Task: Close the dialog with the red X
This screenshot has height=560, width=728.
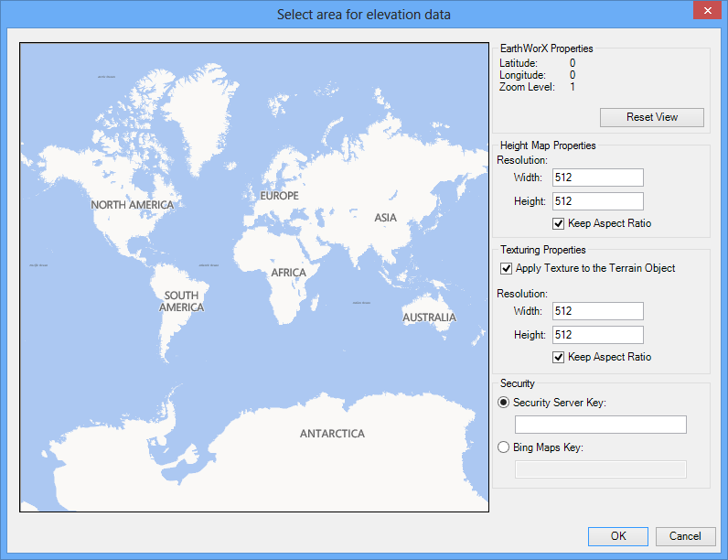Action: click(704, 13)
